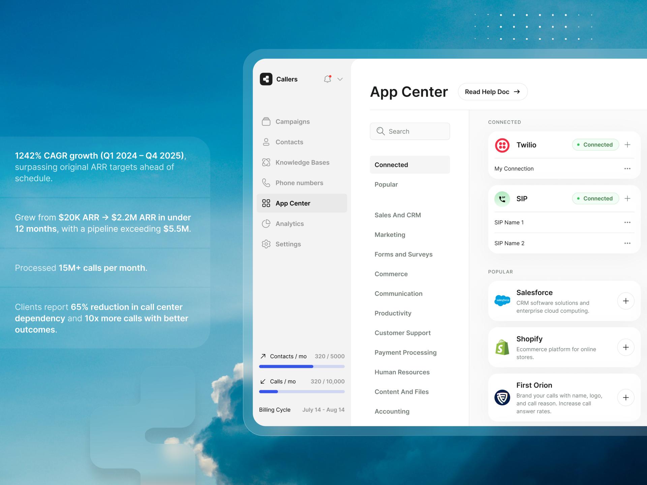Image resolution: width=647 pixels, height=485 pixels.
Task: Add the First Orion integration
Action: pyautogui.click(x=625, y=397)
